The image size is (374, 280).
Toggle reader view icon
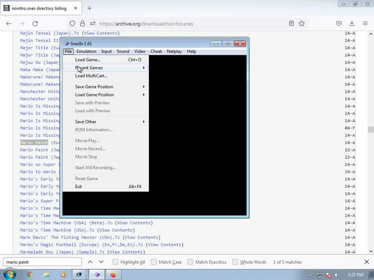(x=291, y=23)
